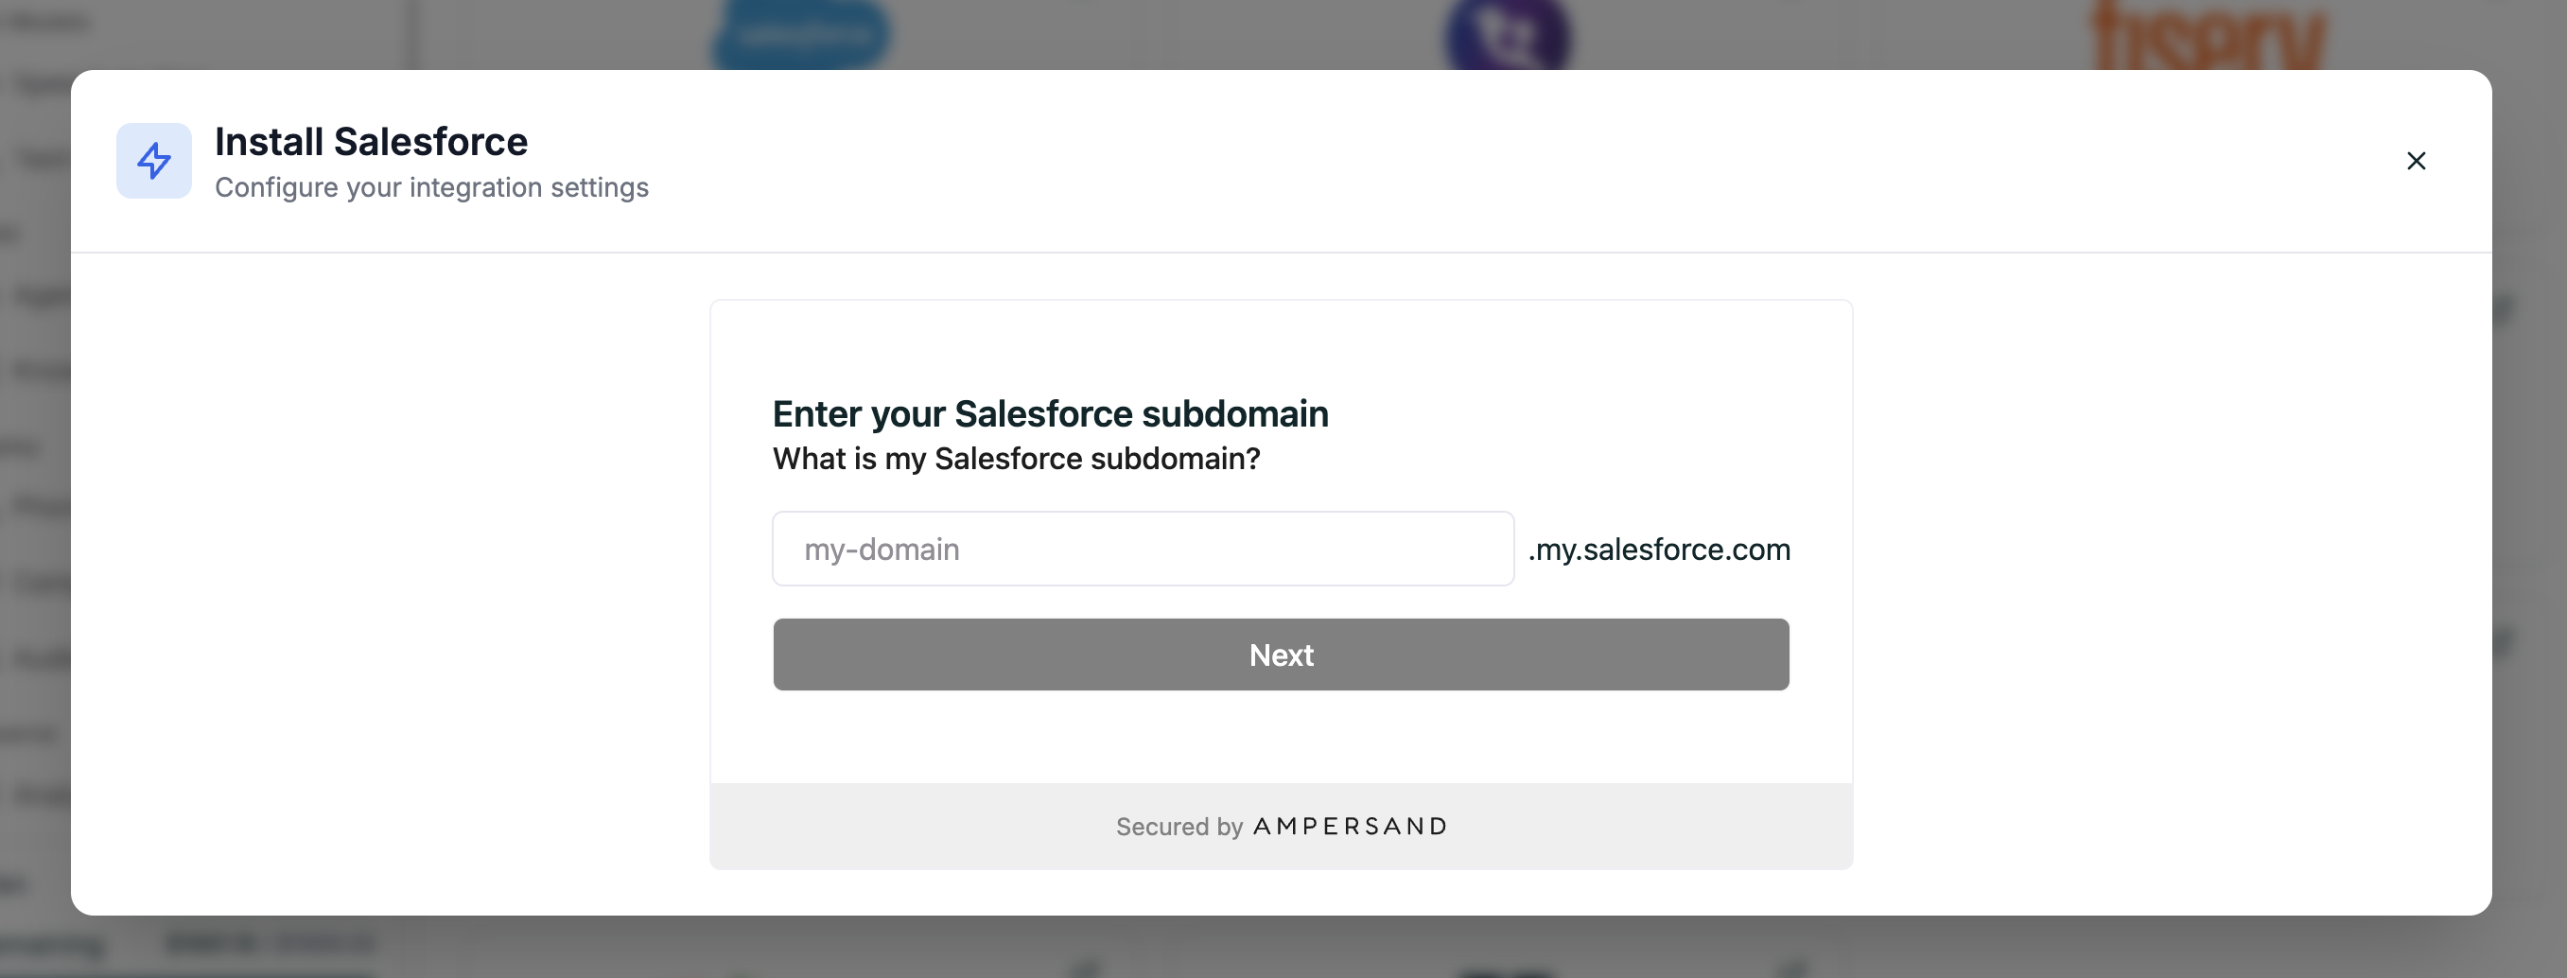Select the Configure your integration settings subtitle
Viewport: 2567px width, 978px height.
[x=431, y=186]
